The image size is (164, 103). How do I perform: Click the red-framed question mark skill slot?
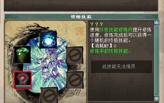tap(23, 80)
